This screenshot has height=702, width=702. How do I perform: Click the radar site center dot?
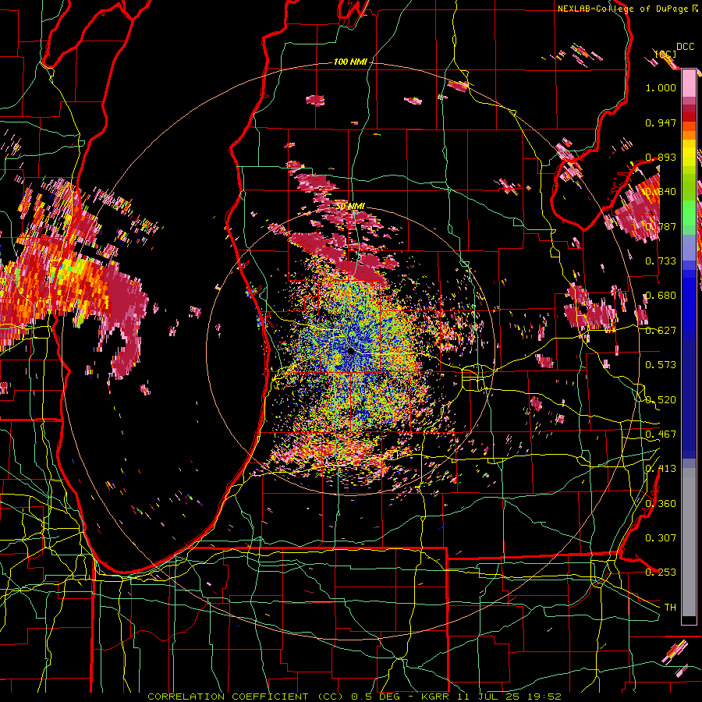[x=351, y=352]
